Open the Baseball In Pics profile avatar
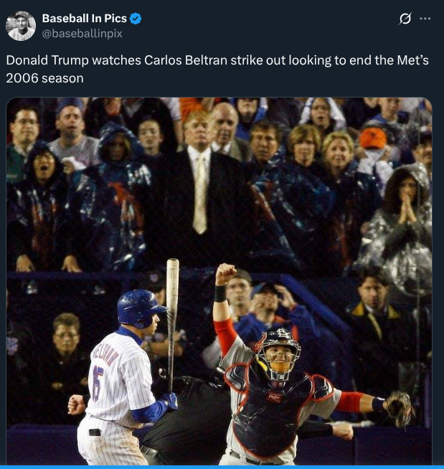 pos(21,26)
